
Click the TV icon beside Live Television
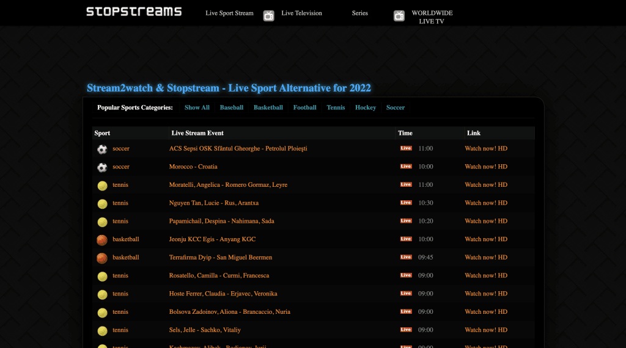pos(268,16)
